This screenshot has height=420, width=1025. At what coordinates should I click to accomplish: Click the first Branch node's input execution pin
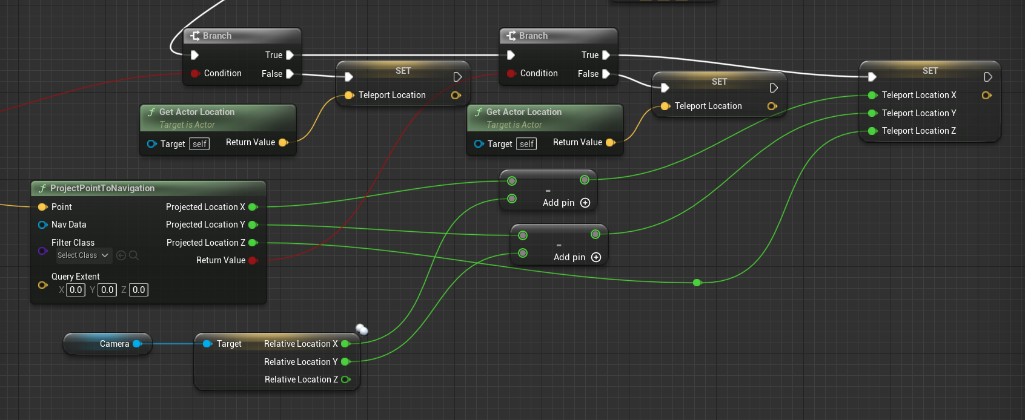click(195, 55)
